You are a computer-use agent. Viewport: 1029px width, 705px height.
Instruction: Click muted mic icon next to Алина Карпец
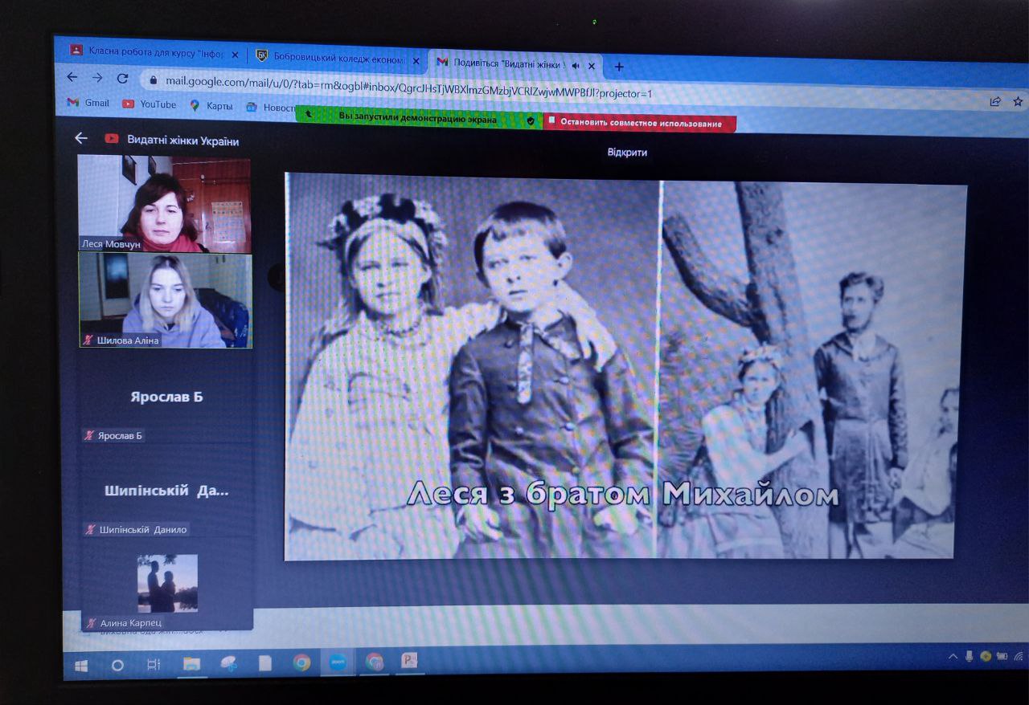(92, 621)
